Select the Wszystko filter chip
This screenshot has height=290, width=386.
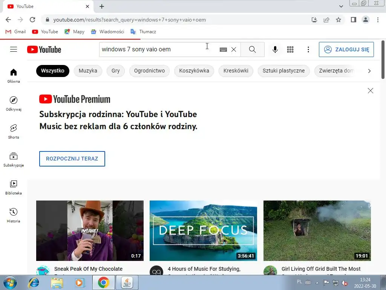pyautogui.click(x=53, y=71)
